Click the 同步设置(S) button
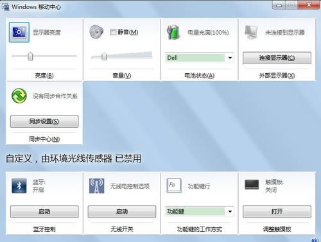Screen dimensions: 321x242 (44, 121)
